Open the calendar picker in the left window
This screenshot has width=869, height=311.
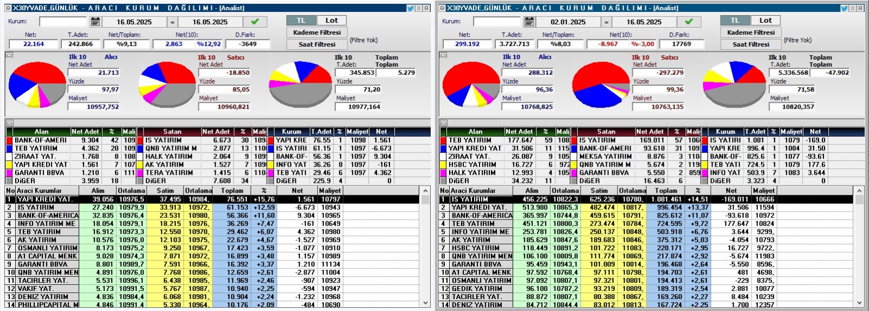95,22
